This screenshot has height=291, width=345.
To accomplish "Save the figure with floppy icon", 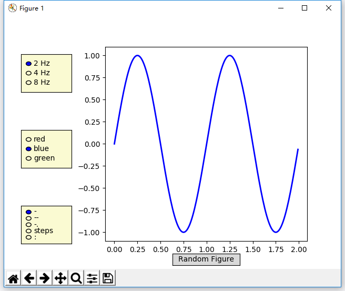I will (108, 278).
